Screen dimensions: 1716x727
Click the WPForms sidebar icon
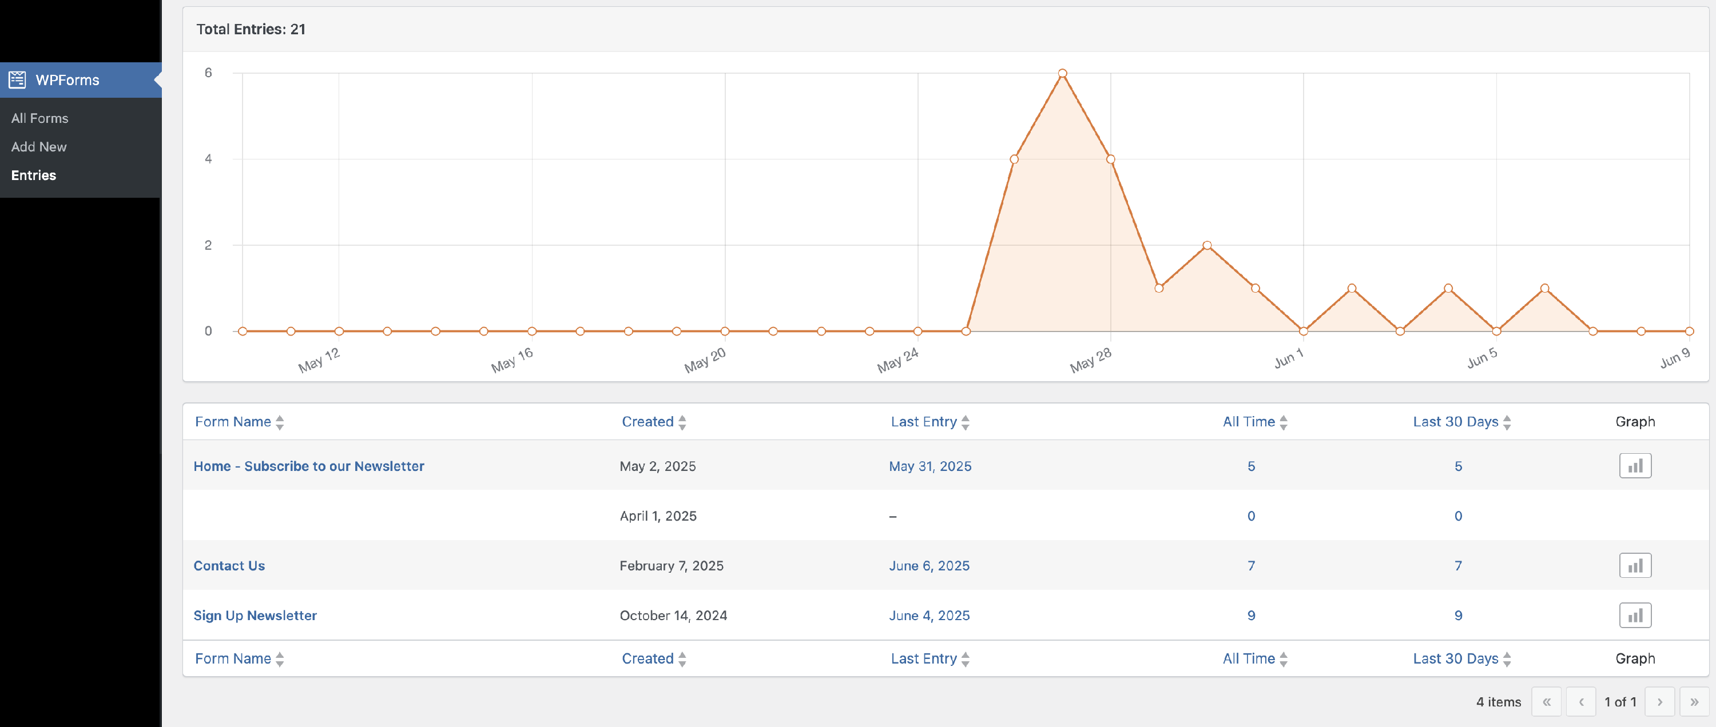point(17,80)
